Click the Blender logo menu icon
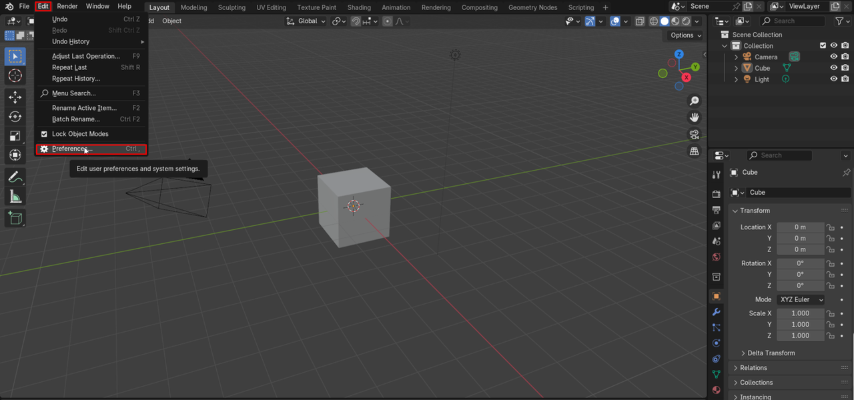The image size is (854, 400). (x=9, y=7)
